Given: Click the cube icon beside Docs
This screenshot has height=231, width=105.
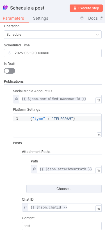Looking at the screenshot, I should click(82, 18).
